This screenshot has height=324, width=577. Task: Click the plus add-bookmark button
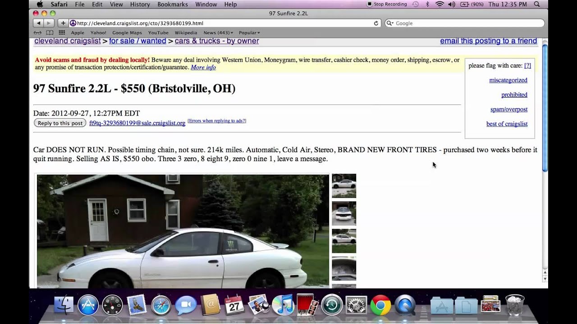click(x=63, y=23)
